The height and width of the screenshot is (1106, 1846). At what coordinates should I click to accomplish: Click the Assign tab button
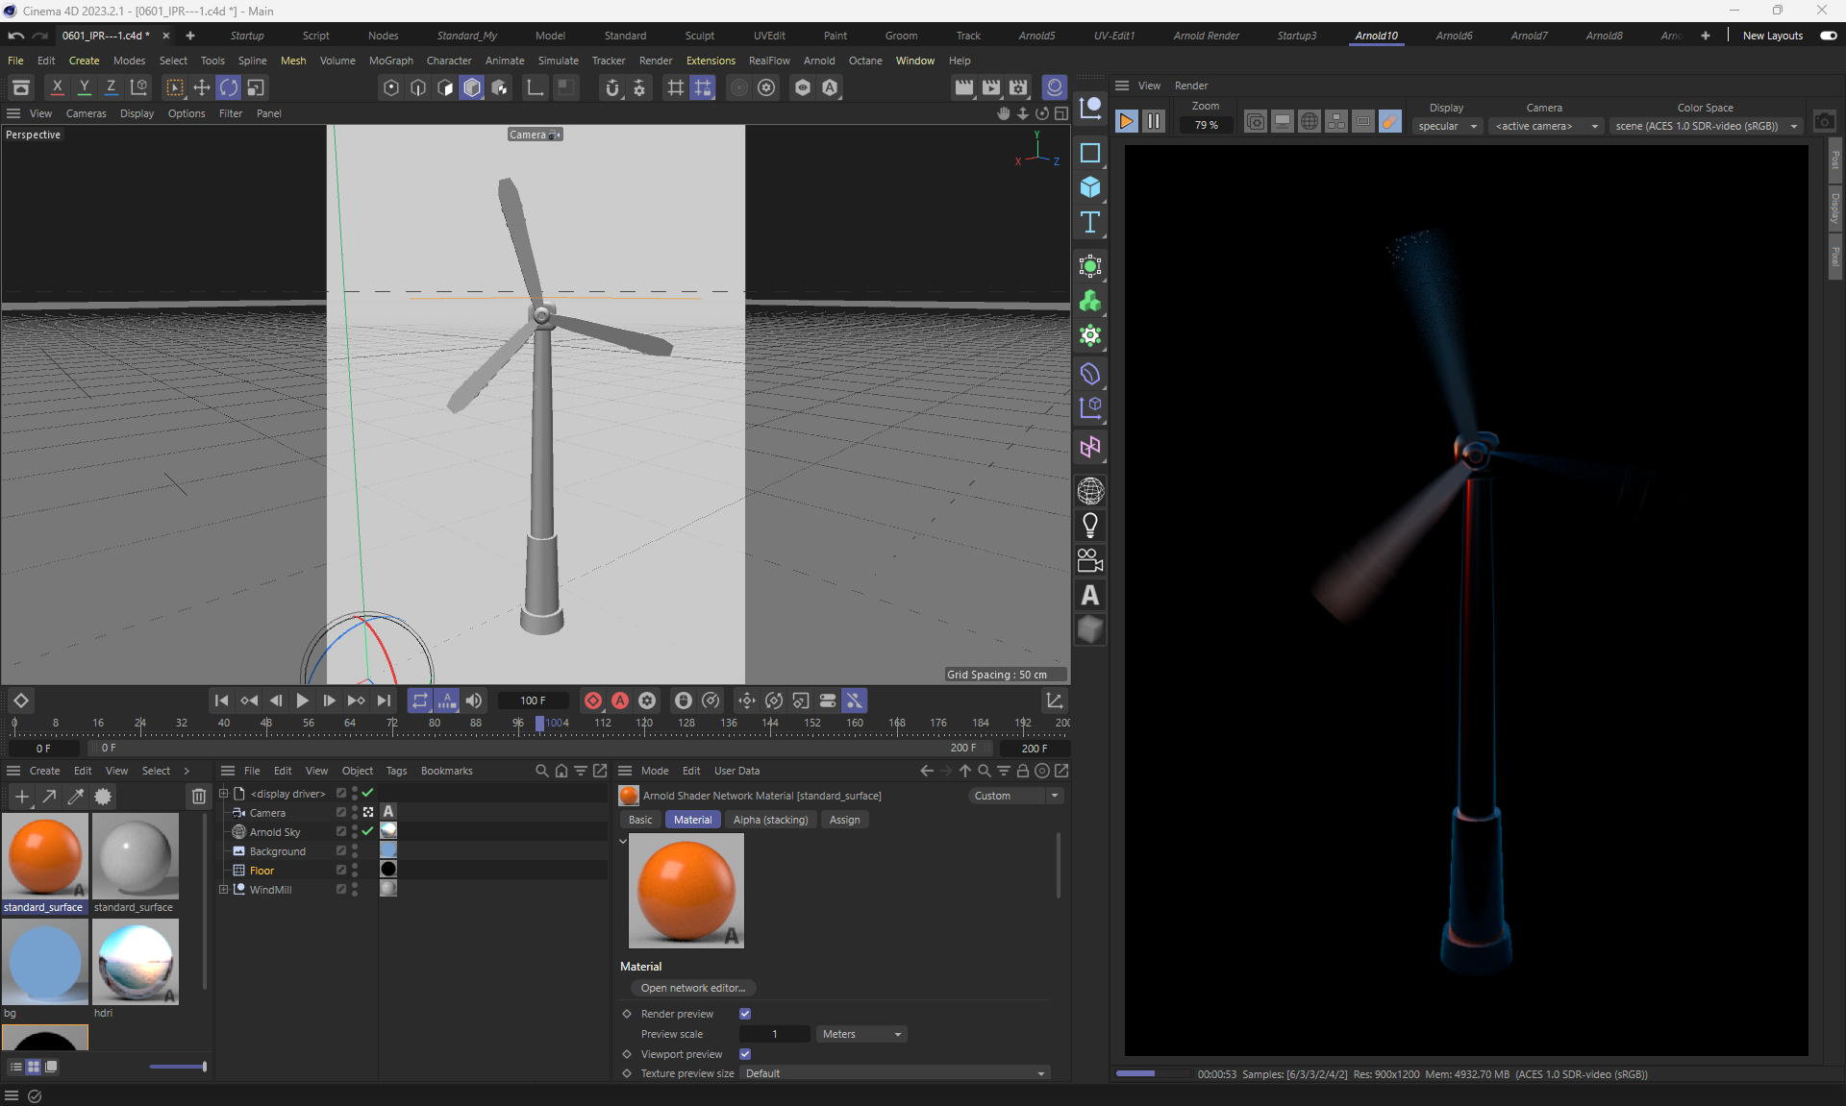pos(844,820)
